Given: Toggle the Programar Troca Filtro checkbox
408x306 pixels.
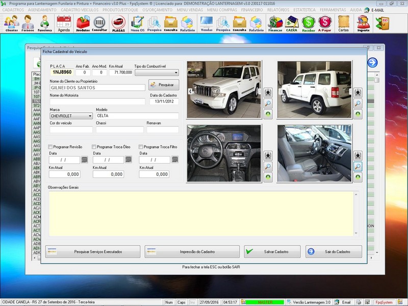Looking at the screenshot, I should pos(141,147).
